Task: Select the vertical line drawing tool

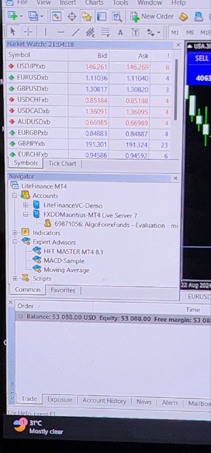Action: 46,32
